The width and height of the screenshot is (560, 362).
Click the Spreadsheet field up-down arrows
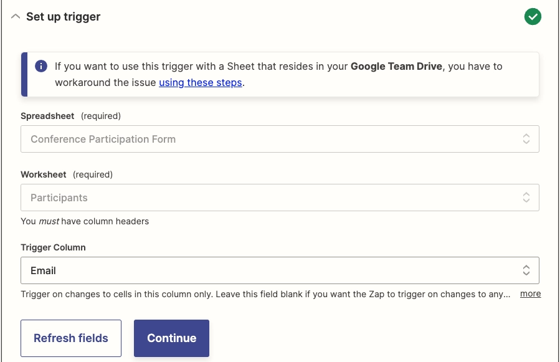(526, 139)
